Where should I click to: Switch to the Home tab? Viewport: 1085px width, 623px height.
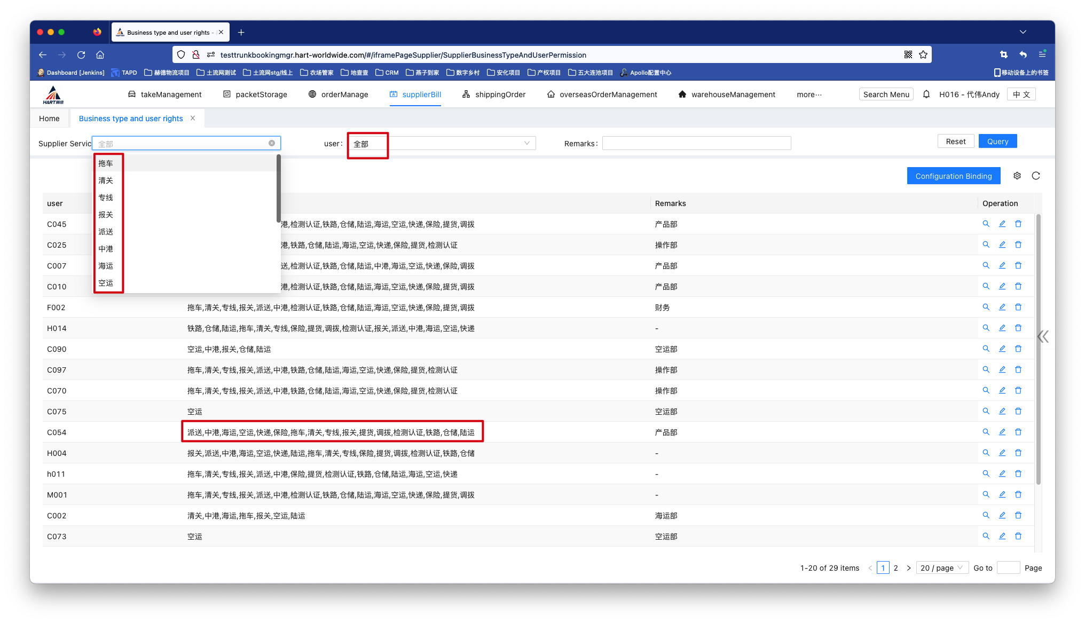coord(49,119)
